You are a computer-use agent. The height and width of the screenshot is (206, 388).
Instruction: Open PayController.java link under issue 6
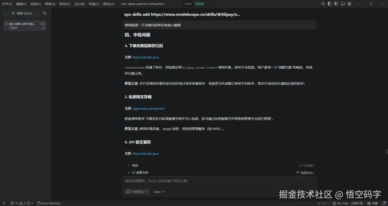(x=146, y=154)
